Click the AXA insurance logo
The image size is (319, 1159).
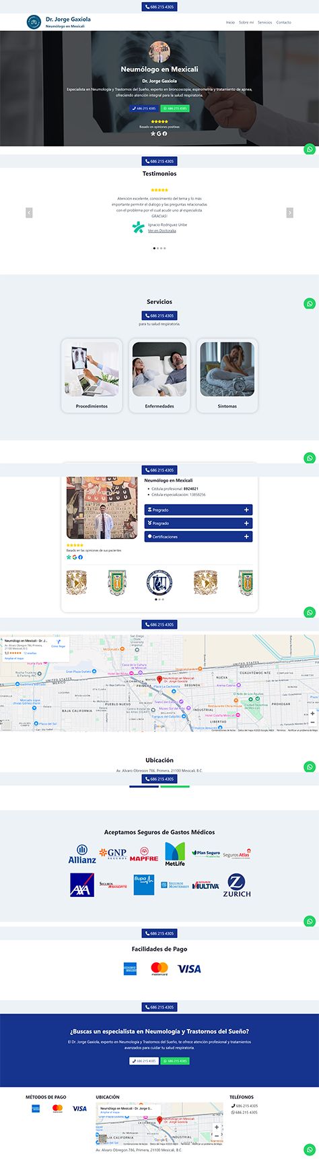click(x=82, y=885)
